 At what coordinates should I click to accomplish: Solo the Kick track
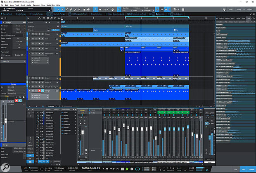point(36,39)
